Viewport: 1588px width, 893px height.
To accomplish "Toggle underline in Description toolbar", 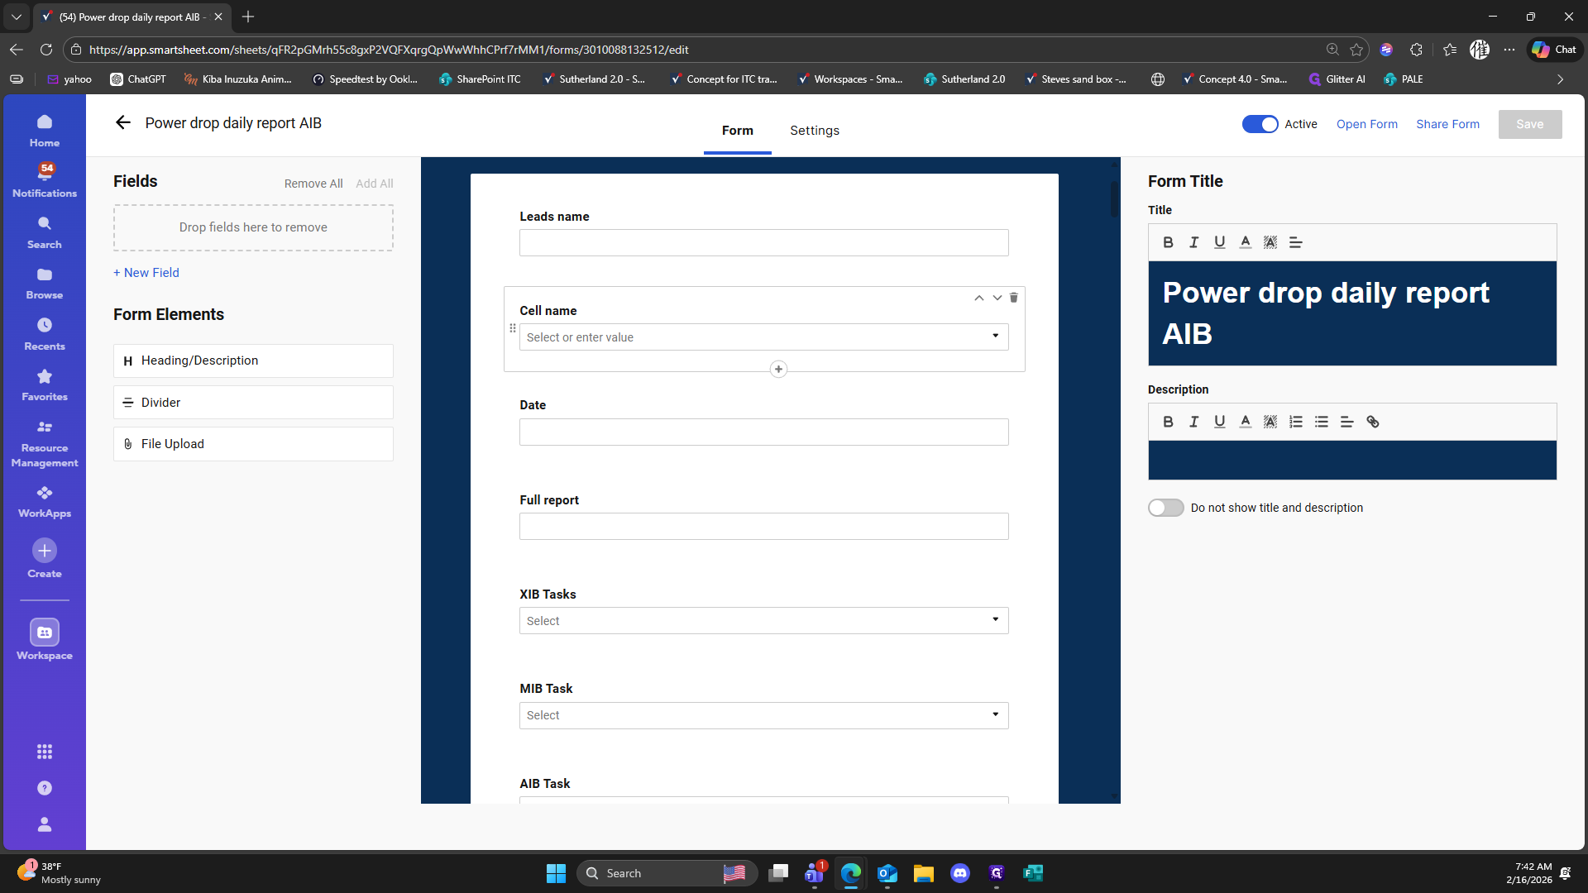I will (x=1219, y=422).
